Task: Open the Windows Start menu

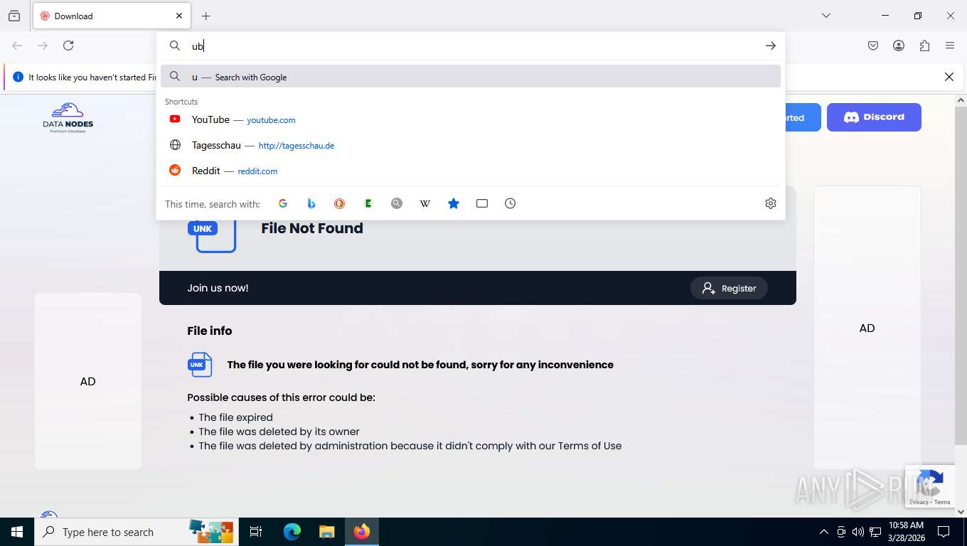Action: click(x=17, y=532)
